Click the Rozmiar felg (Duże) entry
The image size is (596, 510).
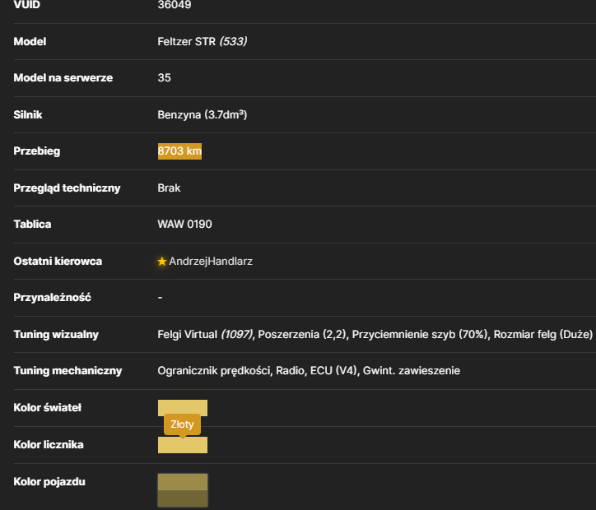point(543,334)
